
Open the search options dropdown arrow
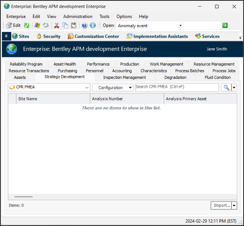point(234,88)
